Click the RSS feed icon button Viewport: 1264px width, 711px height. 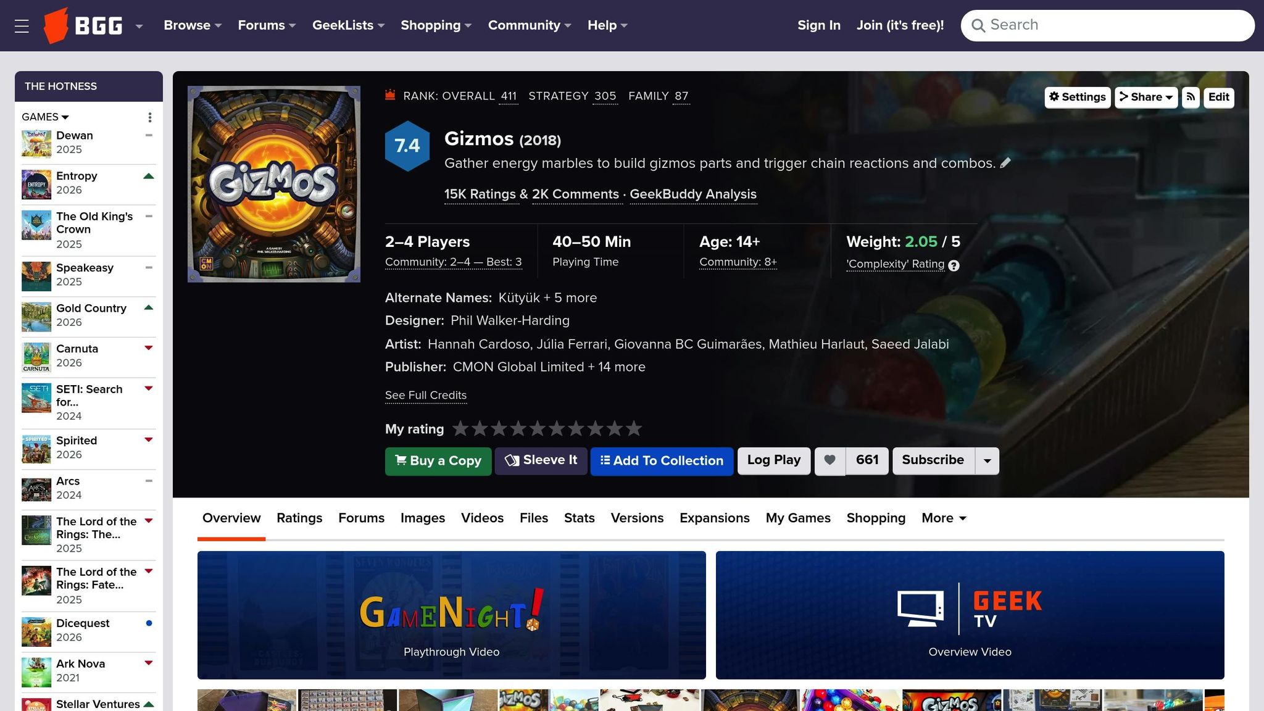(x=1191, y=97)
